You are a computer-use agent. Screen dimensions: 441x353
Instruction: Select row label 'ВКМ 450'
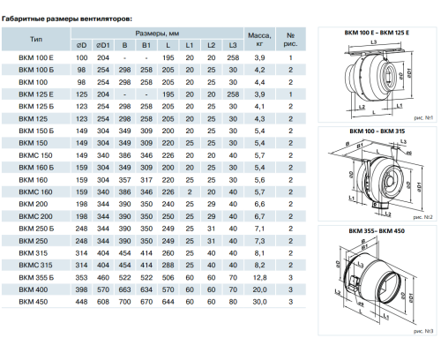pos(33,302)
